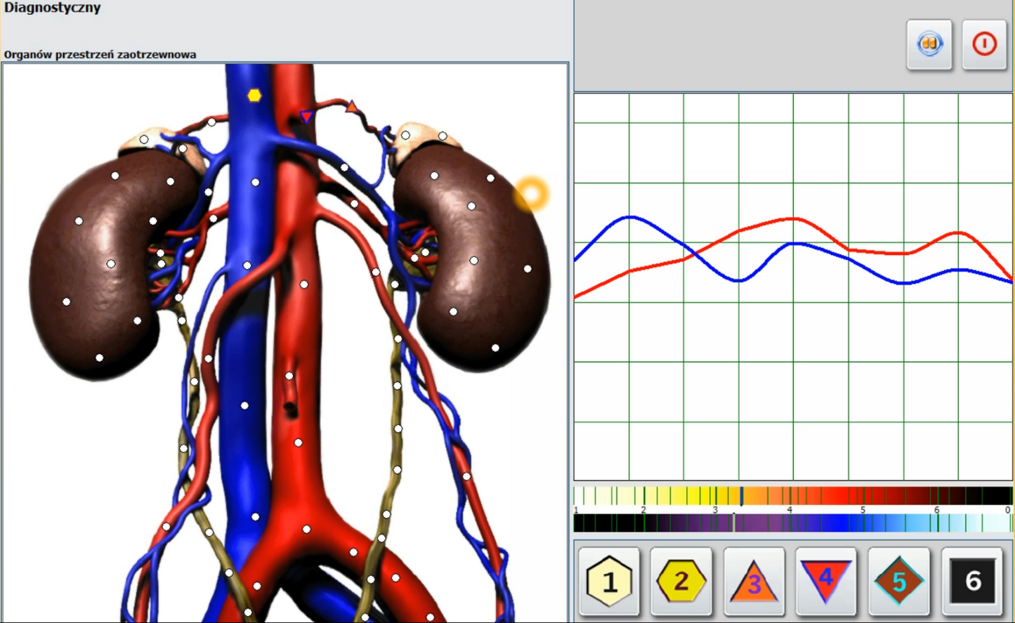The height and width of the screenshot is (623, 1015).
Task: Select the orange triangle level 3 button
Action: point(754,582)
